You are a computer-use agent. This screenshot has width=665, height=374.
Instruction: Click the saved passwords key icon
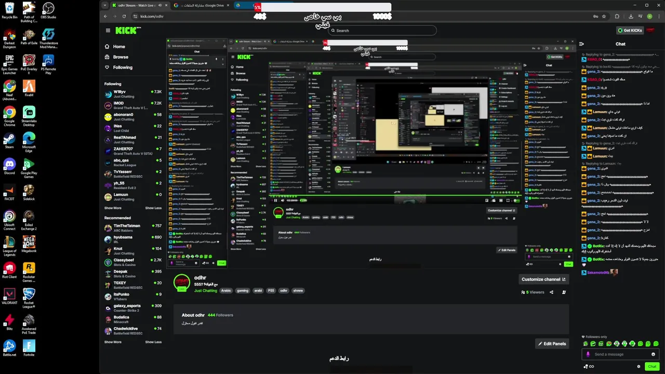click(x=595, y=16)
